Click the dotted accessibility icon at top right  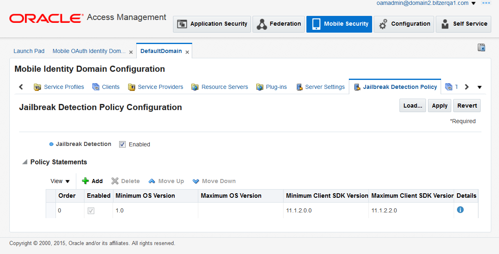[x=486, y=3]
